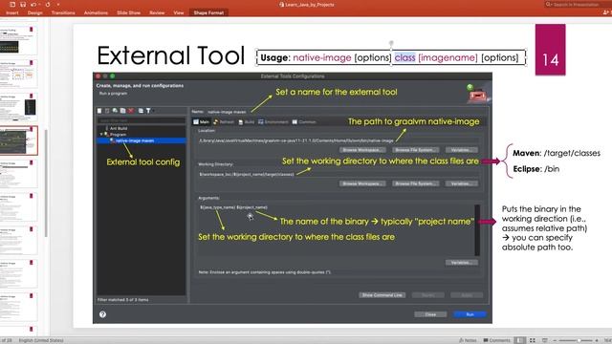Screen dimensions: 612x344
Task: Select the Refresh tab in dialog
Action: 223,122
